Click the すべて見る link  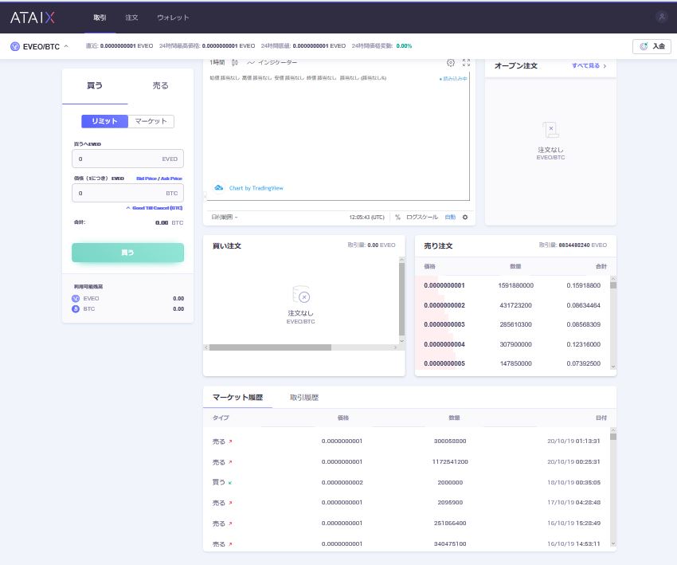pos(589,65)
